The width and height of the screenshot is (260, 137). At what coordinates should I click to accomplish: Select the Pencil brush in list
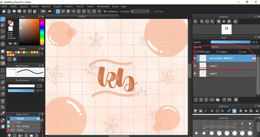click(x=23, y=119)
